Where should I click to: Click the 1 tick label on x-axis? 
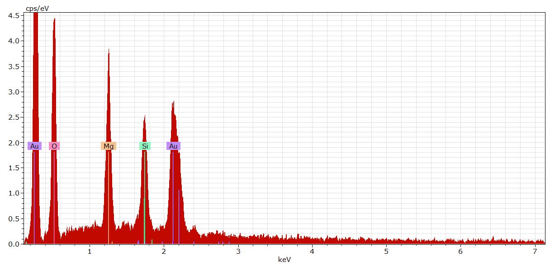pyautogui.click(x=90, y=251)
